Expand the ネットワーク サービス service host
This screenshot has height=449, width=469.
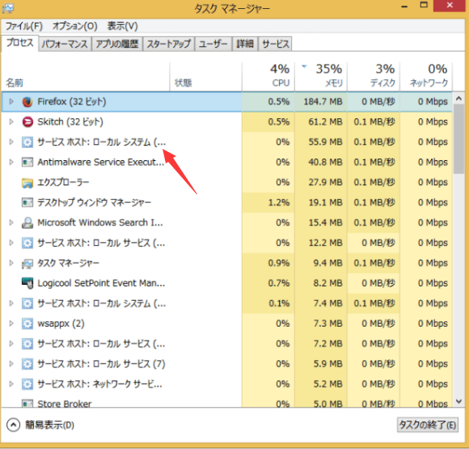tap(11, 384)
